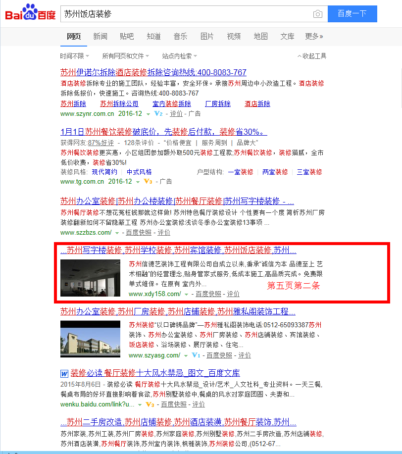Click the 酒店拆除 sublink
Viewport: 402px width, 454px height.
(257, 103)
